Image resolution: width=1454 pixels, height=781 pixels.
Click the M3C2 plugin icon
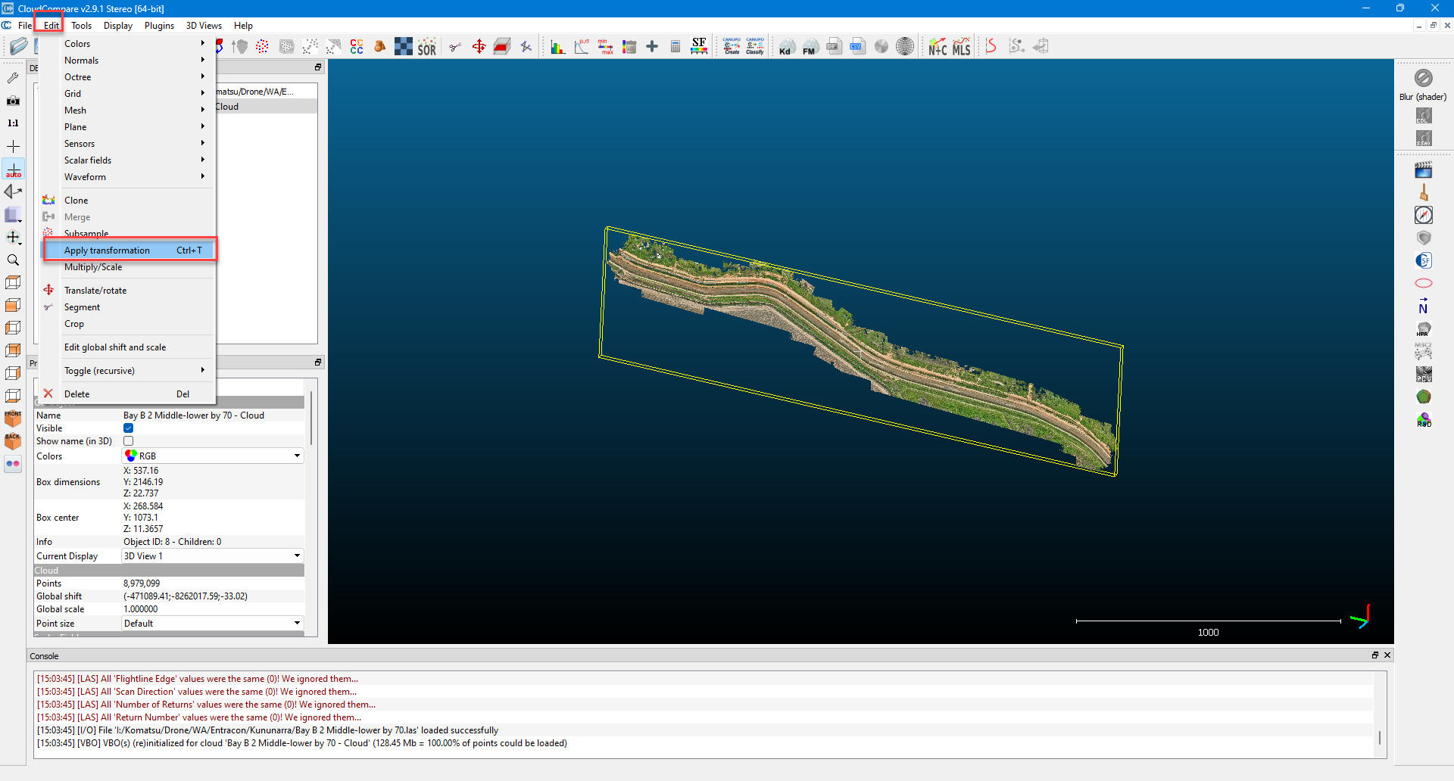pos(1424,351)
